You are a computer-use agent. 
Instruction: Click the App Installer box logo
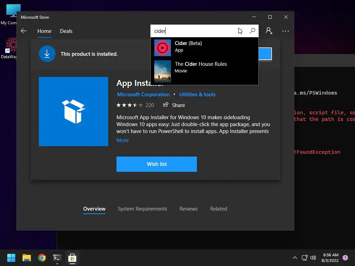73,112
